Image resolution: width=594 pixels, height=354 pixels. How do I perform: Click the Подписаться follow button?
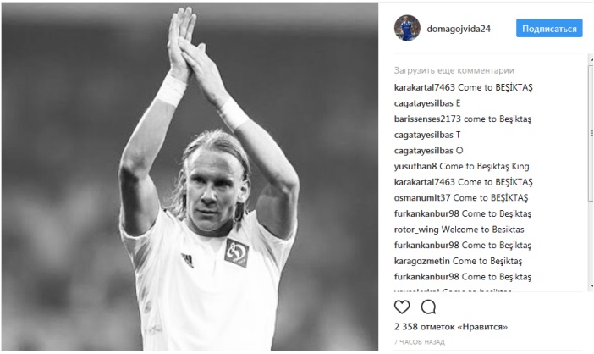[549, 28]
